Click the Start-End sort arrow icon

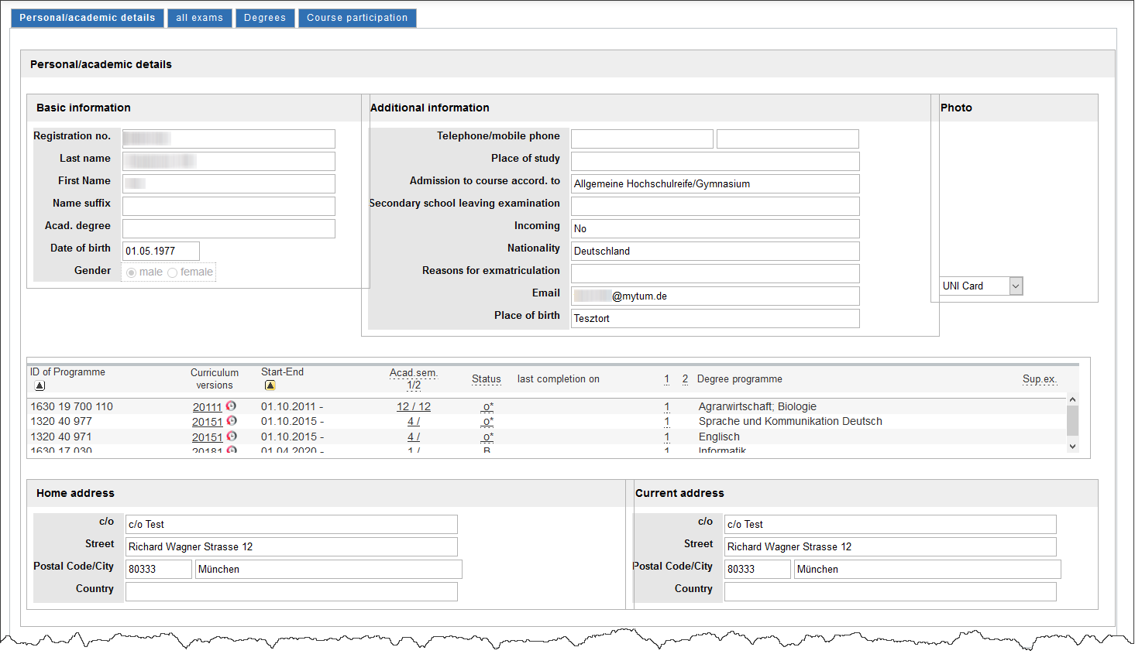tap(270, 385)
